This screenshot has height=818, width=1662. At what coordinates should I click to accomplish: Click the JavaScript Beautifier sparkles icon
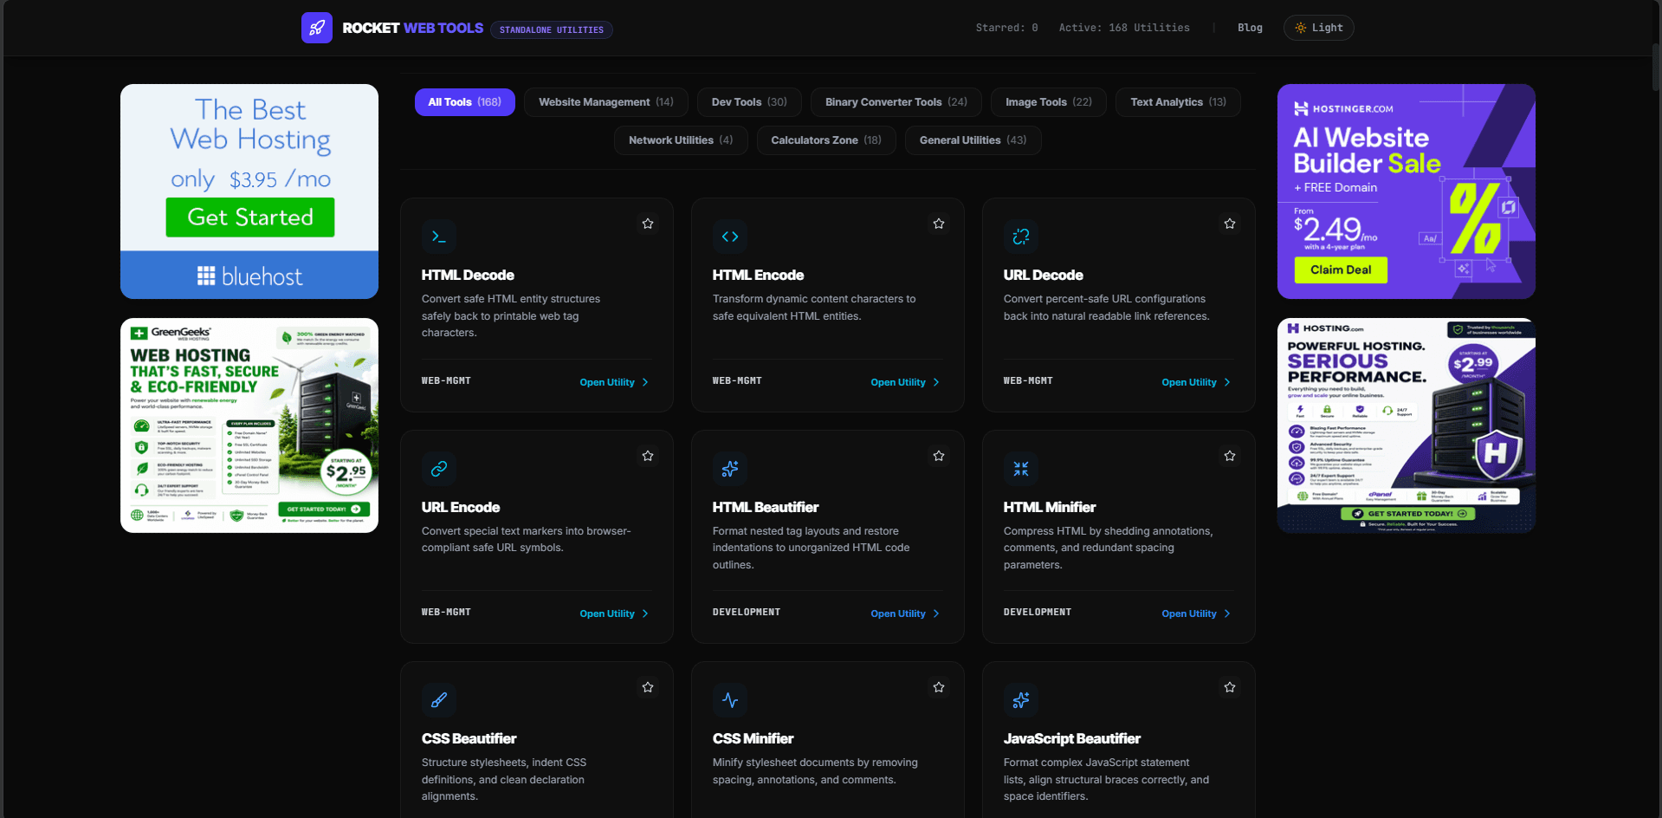click(x=1021, y=700)
